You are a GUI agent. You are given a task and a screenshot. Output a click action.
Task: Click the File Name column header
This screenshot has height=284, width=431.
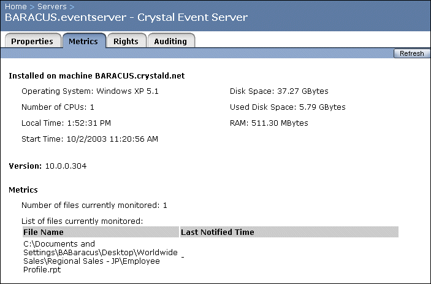pos(101,232)
